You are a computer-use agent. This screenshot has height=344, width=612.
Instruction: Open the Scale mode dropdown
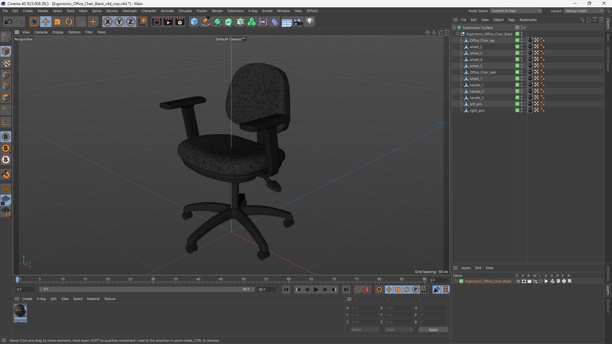[399, 330]
